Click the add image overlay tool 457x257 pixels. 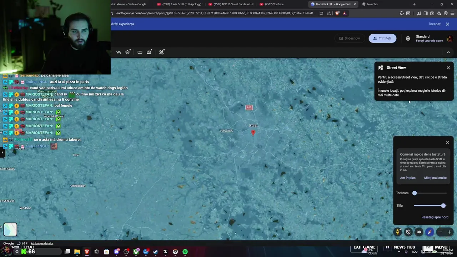click(149, 52)
